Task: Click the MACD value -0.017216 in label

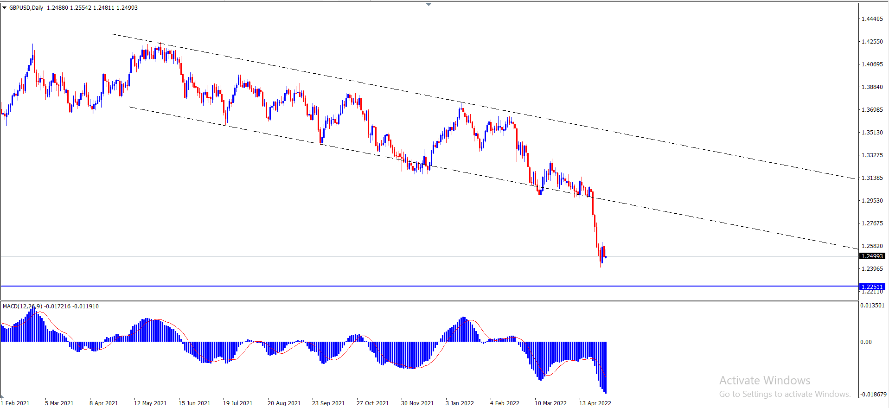Action: [58, 306]
